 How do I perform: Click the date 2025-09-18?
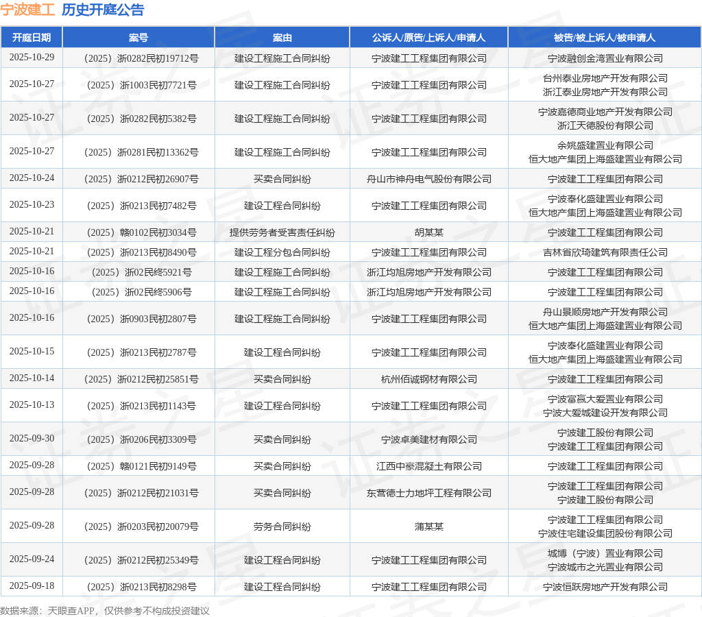(32, 585)
